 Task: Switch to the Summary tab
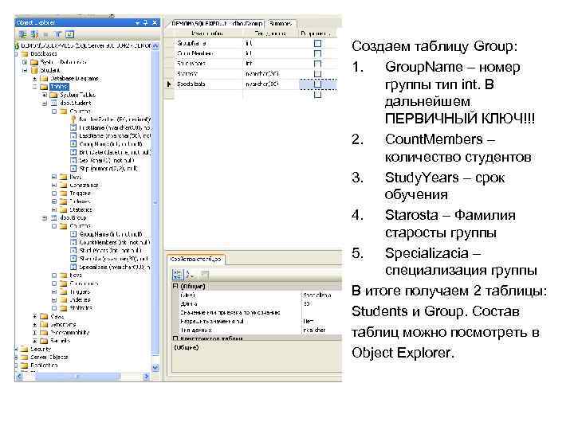click(281, 23)
